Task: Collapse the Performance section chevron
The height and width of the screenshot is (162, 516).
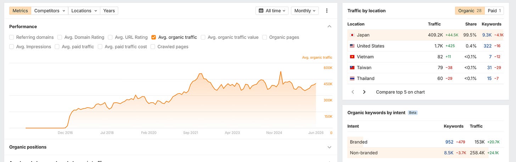Action: click(330, 26)
